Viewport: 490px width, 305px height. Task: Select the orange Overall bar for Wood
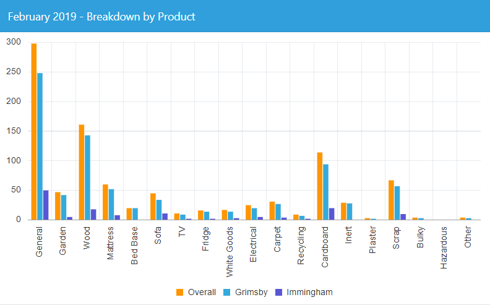point(82,172)
